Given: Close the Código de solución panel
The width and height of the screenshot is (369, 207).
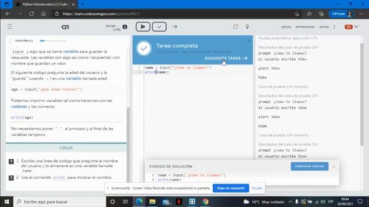Looking at the screenshot, I should coord(334,166).
